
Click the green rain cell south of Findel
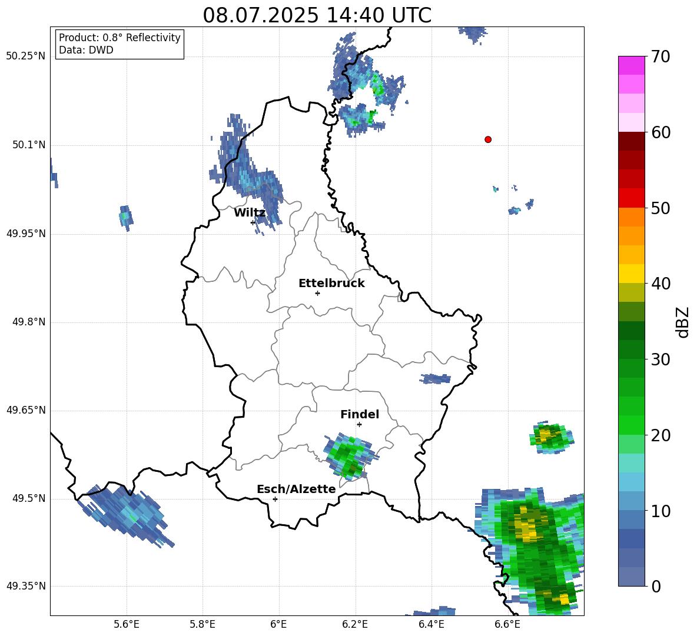pos(350,457)
